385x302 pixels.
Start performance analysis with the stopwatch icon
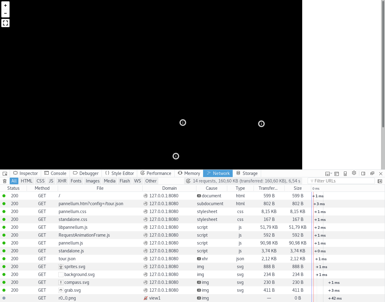188,181
